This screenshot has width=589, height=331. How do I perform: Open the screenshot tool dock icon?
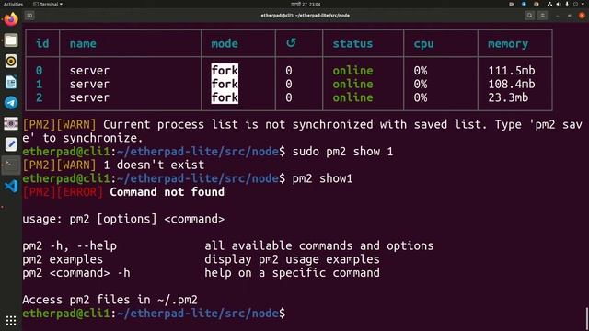click(11, 123)
